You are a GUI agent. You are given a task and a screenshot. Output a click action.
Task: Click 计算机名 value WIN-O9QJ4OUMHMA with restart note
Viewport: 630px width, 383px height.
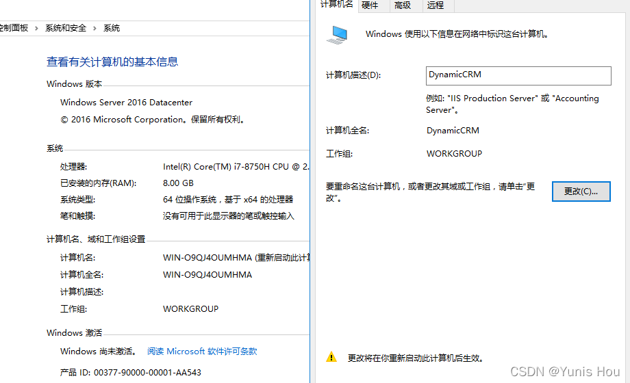coord(236,258)
